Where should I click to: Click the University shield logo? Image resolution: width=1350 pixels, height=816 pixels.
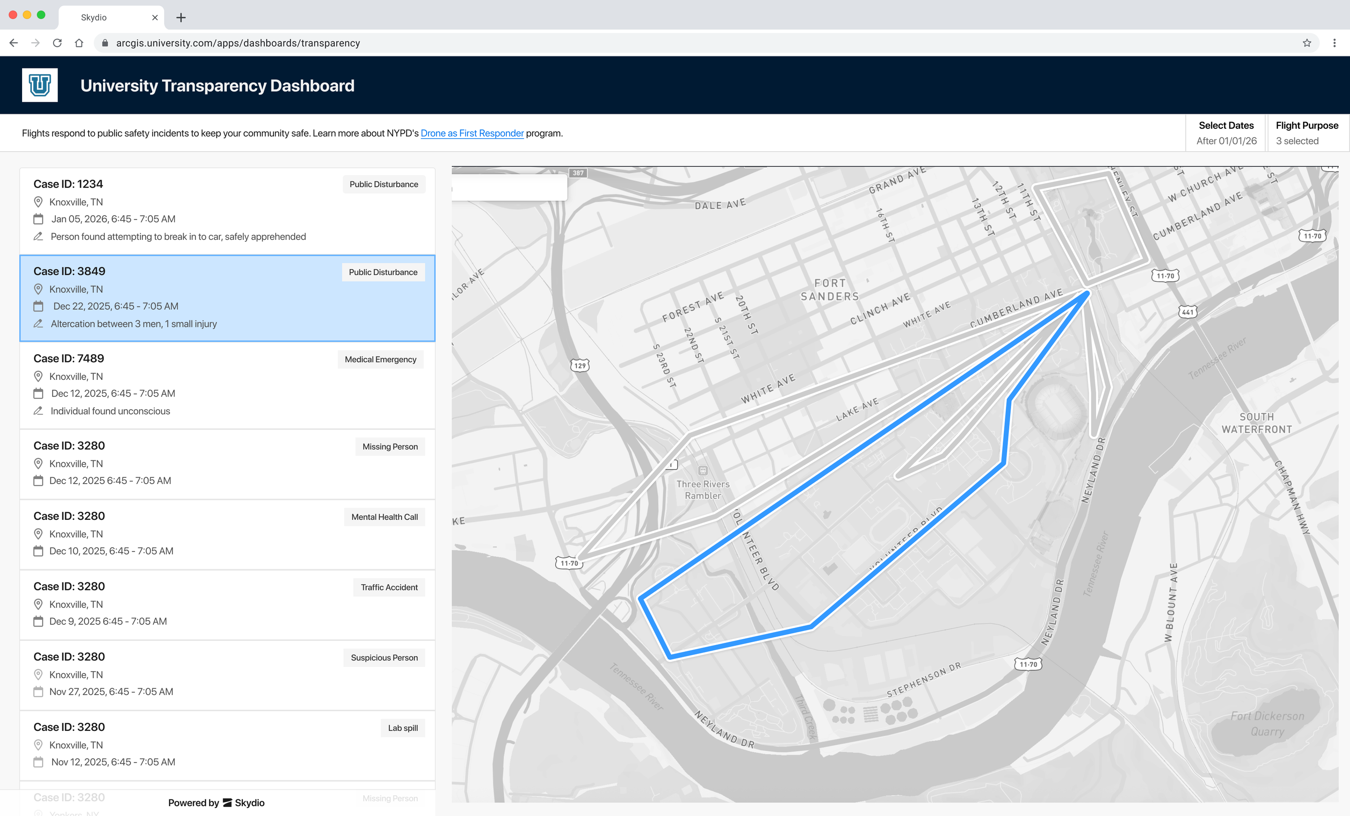point(40,85)
